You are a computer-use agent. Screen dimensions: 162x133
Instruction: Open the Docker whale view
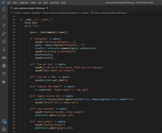pyautogui.click(x=4, y=82)
